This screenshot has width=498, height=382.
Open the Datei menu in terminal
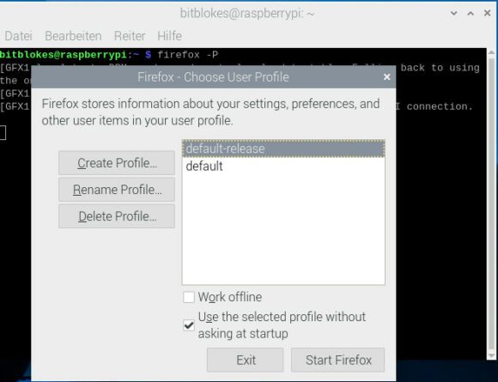click(x=18, y=36)
